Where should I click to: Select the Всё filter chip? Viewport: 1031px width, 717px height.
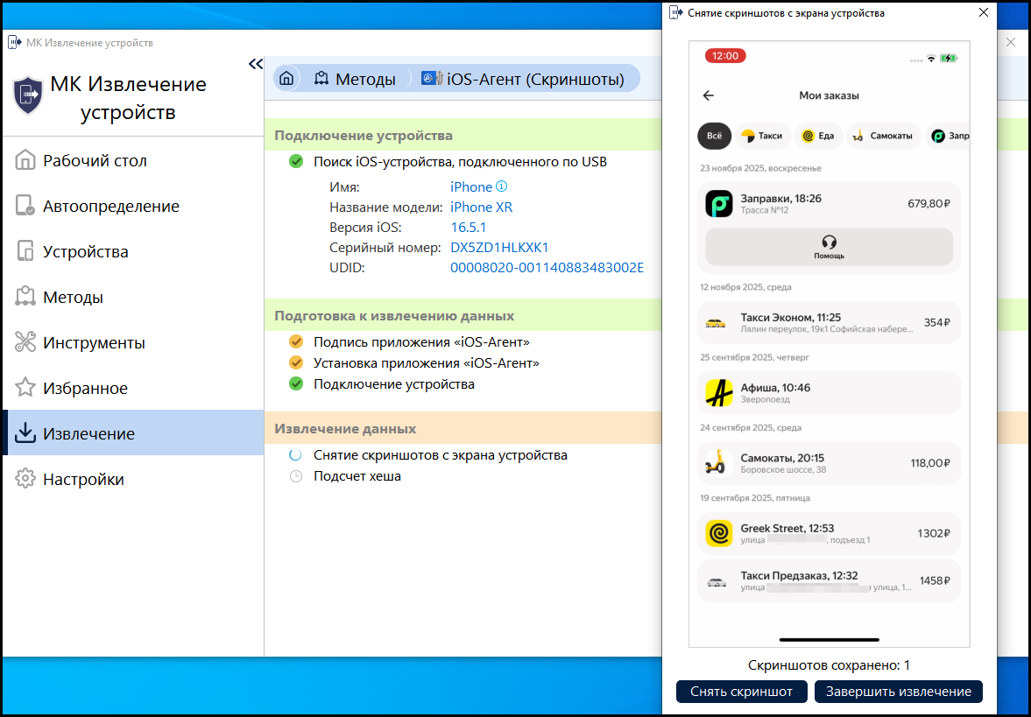(714, 136)
